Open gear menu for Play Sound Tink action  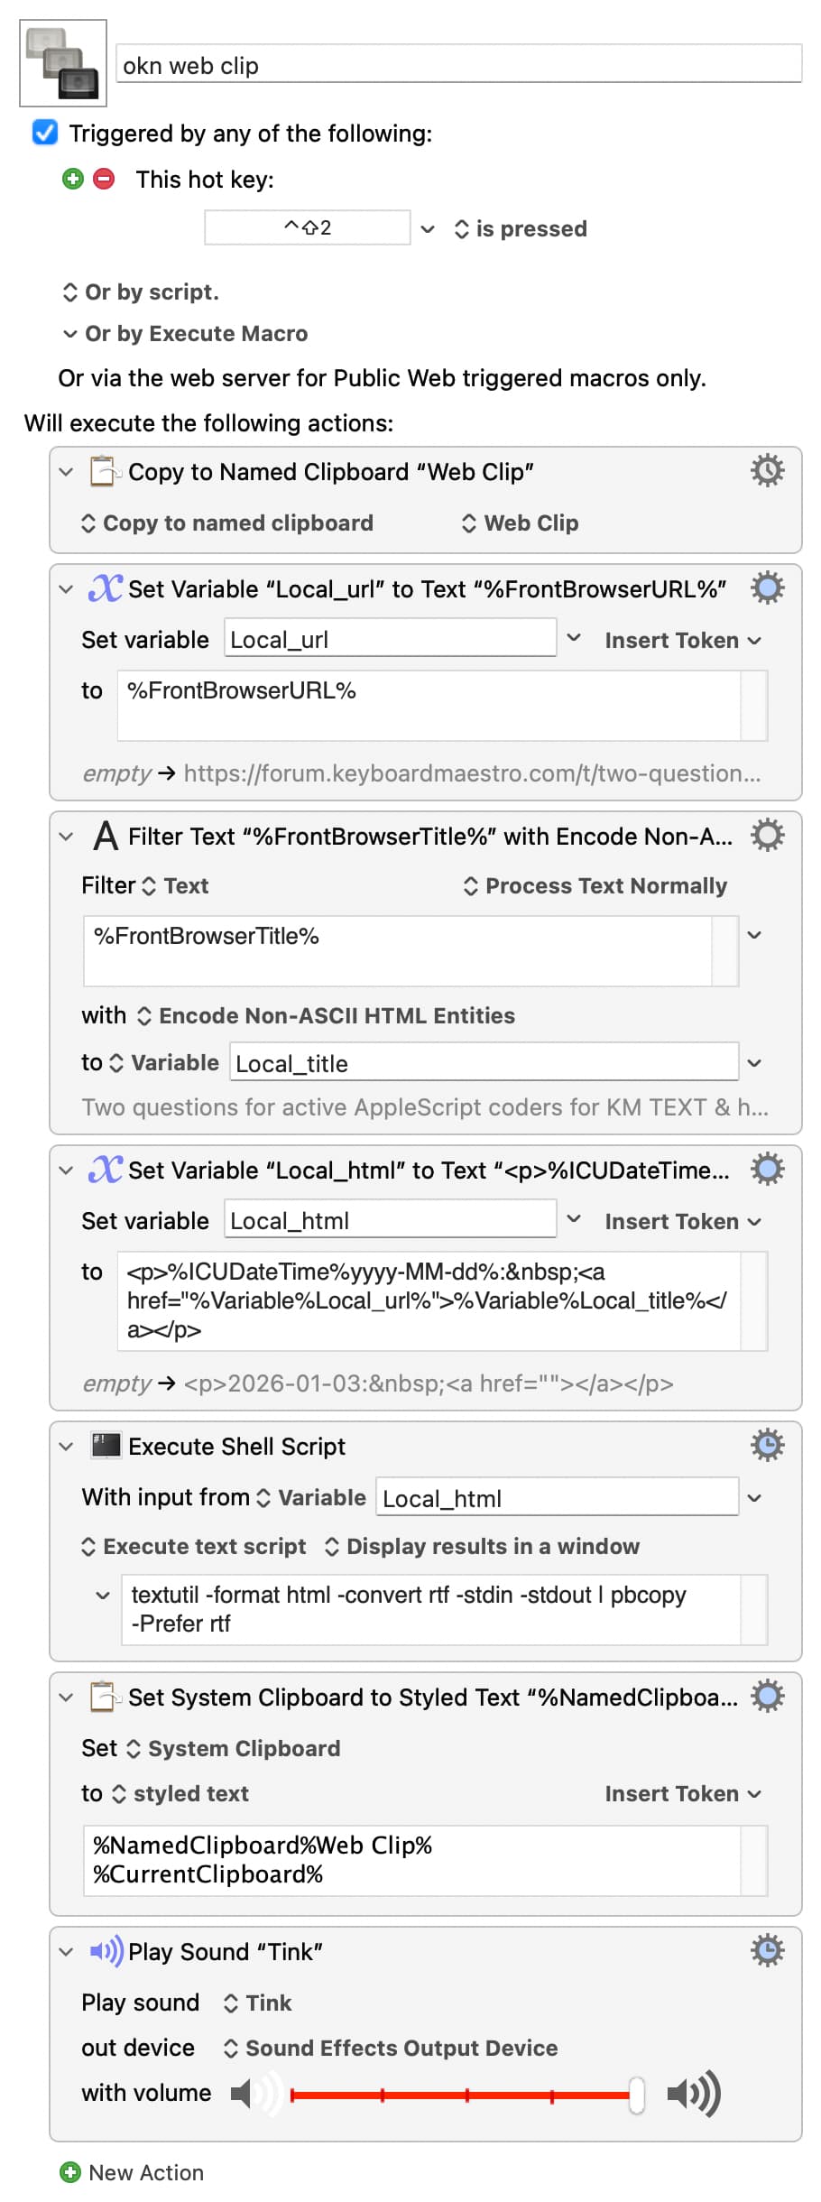[x=767, y=1951]
